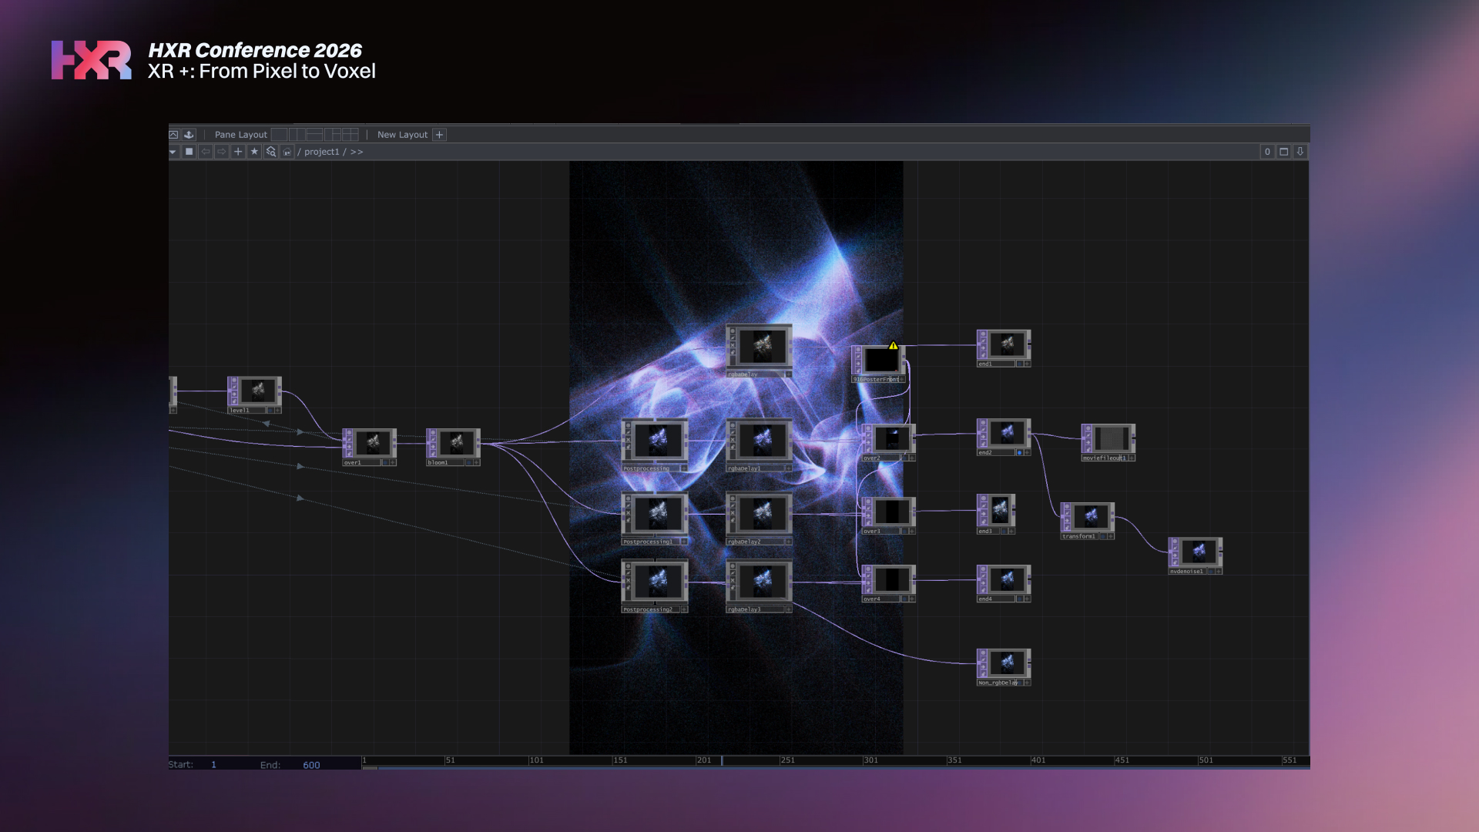Toggle the display flag on the end1 node
Viewport: 1479px width, 832px height.
[1019, 364]
